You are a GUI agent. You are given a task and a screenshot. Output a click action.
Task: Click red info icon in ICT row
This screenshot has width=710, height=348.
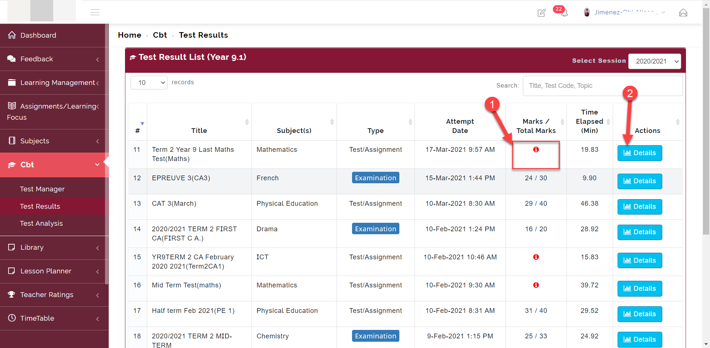pyautogui.click(x=536, y=257)
